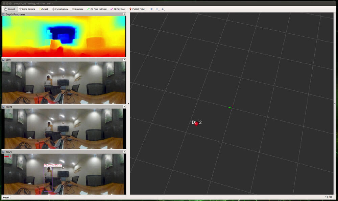
Task: Select the Move Camera tool
Action: tap(27, 9)
